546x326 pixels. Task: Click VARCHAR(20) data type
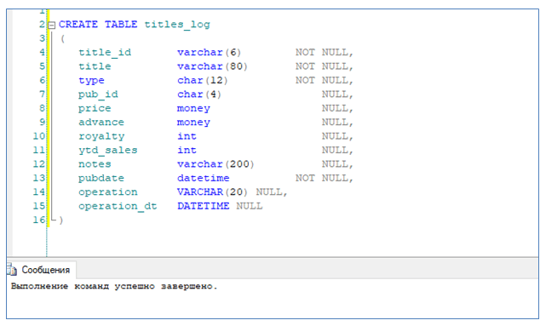[212, 192]
